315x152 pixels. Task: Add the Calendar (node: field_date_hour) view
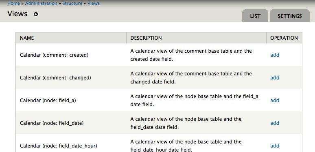275,146
